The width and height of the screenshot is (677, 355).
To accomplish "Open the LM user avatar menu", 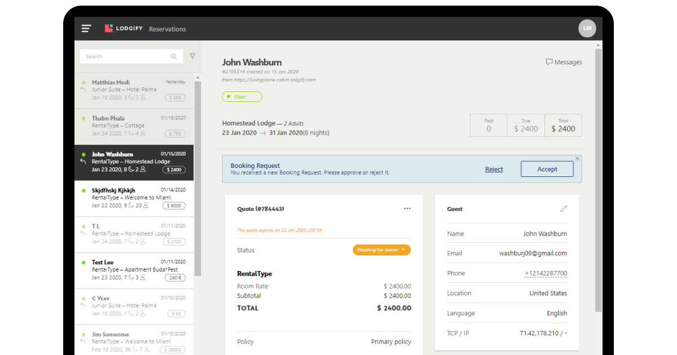I will [x=587, y=28].
